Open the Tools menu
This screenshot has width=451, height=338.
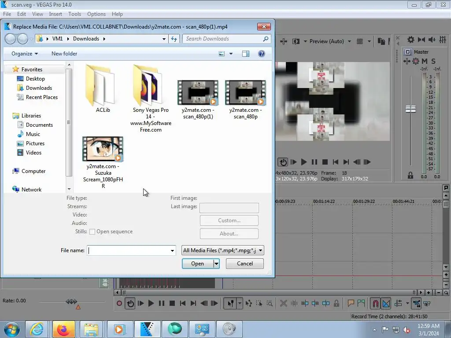click(74, 14)
